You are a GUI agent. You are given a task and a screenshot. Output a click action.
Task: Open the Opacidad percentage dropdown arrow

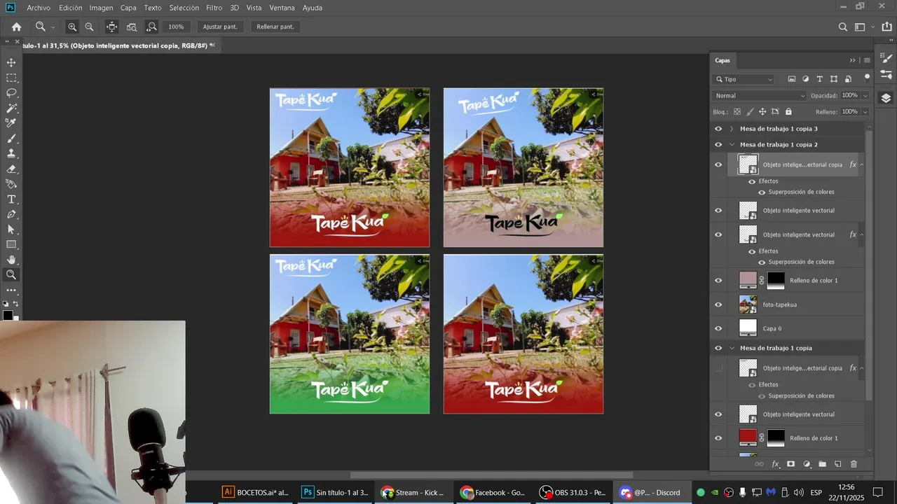click(x=865, y=95)
